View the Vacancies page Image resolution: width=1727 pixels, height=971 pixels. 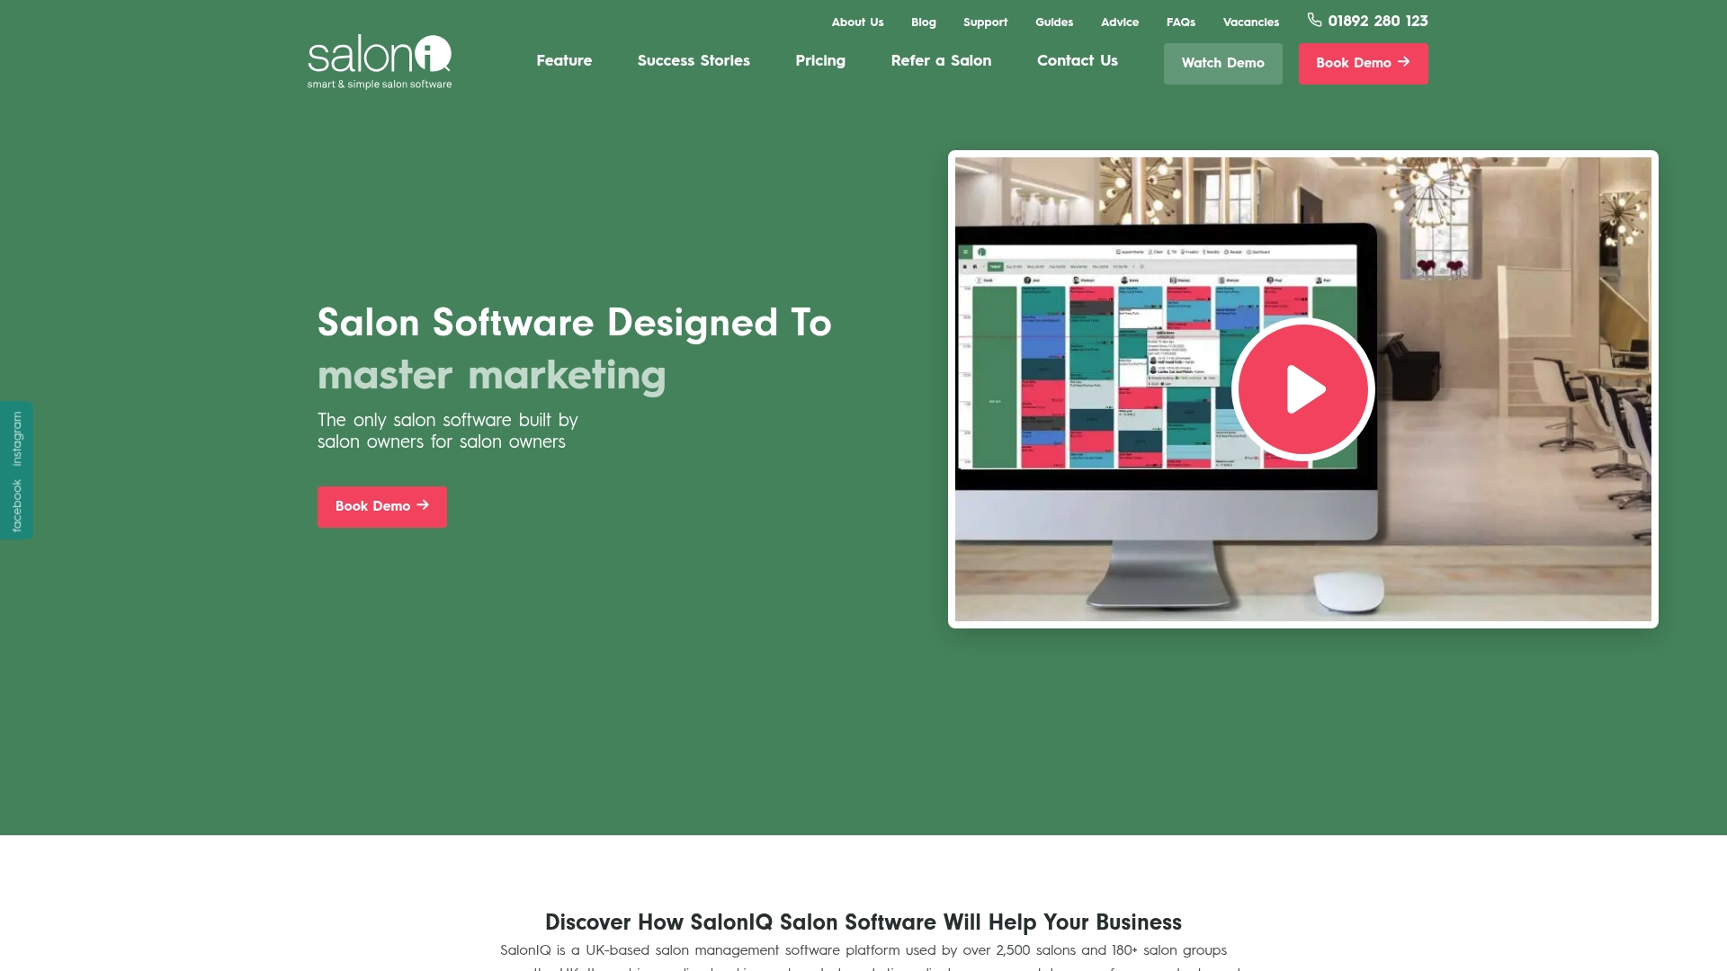[x=1250, y=22]
